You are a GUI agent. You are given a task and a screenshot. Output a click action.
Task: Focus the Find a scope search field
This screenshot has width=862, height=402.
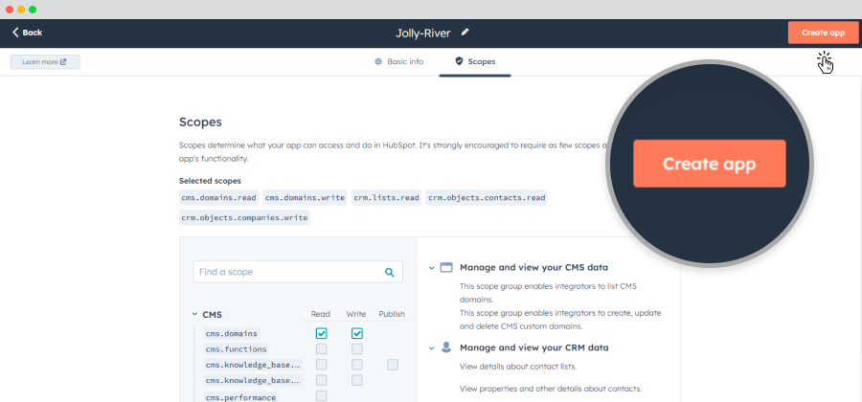[x=298, y=272]
